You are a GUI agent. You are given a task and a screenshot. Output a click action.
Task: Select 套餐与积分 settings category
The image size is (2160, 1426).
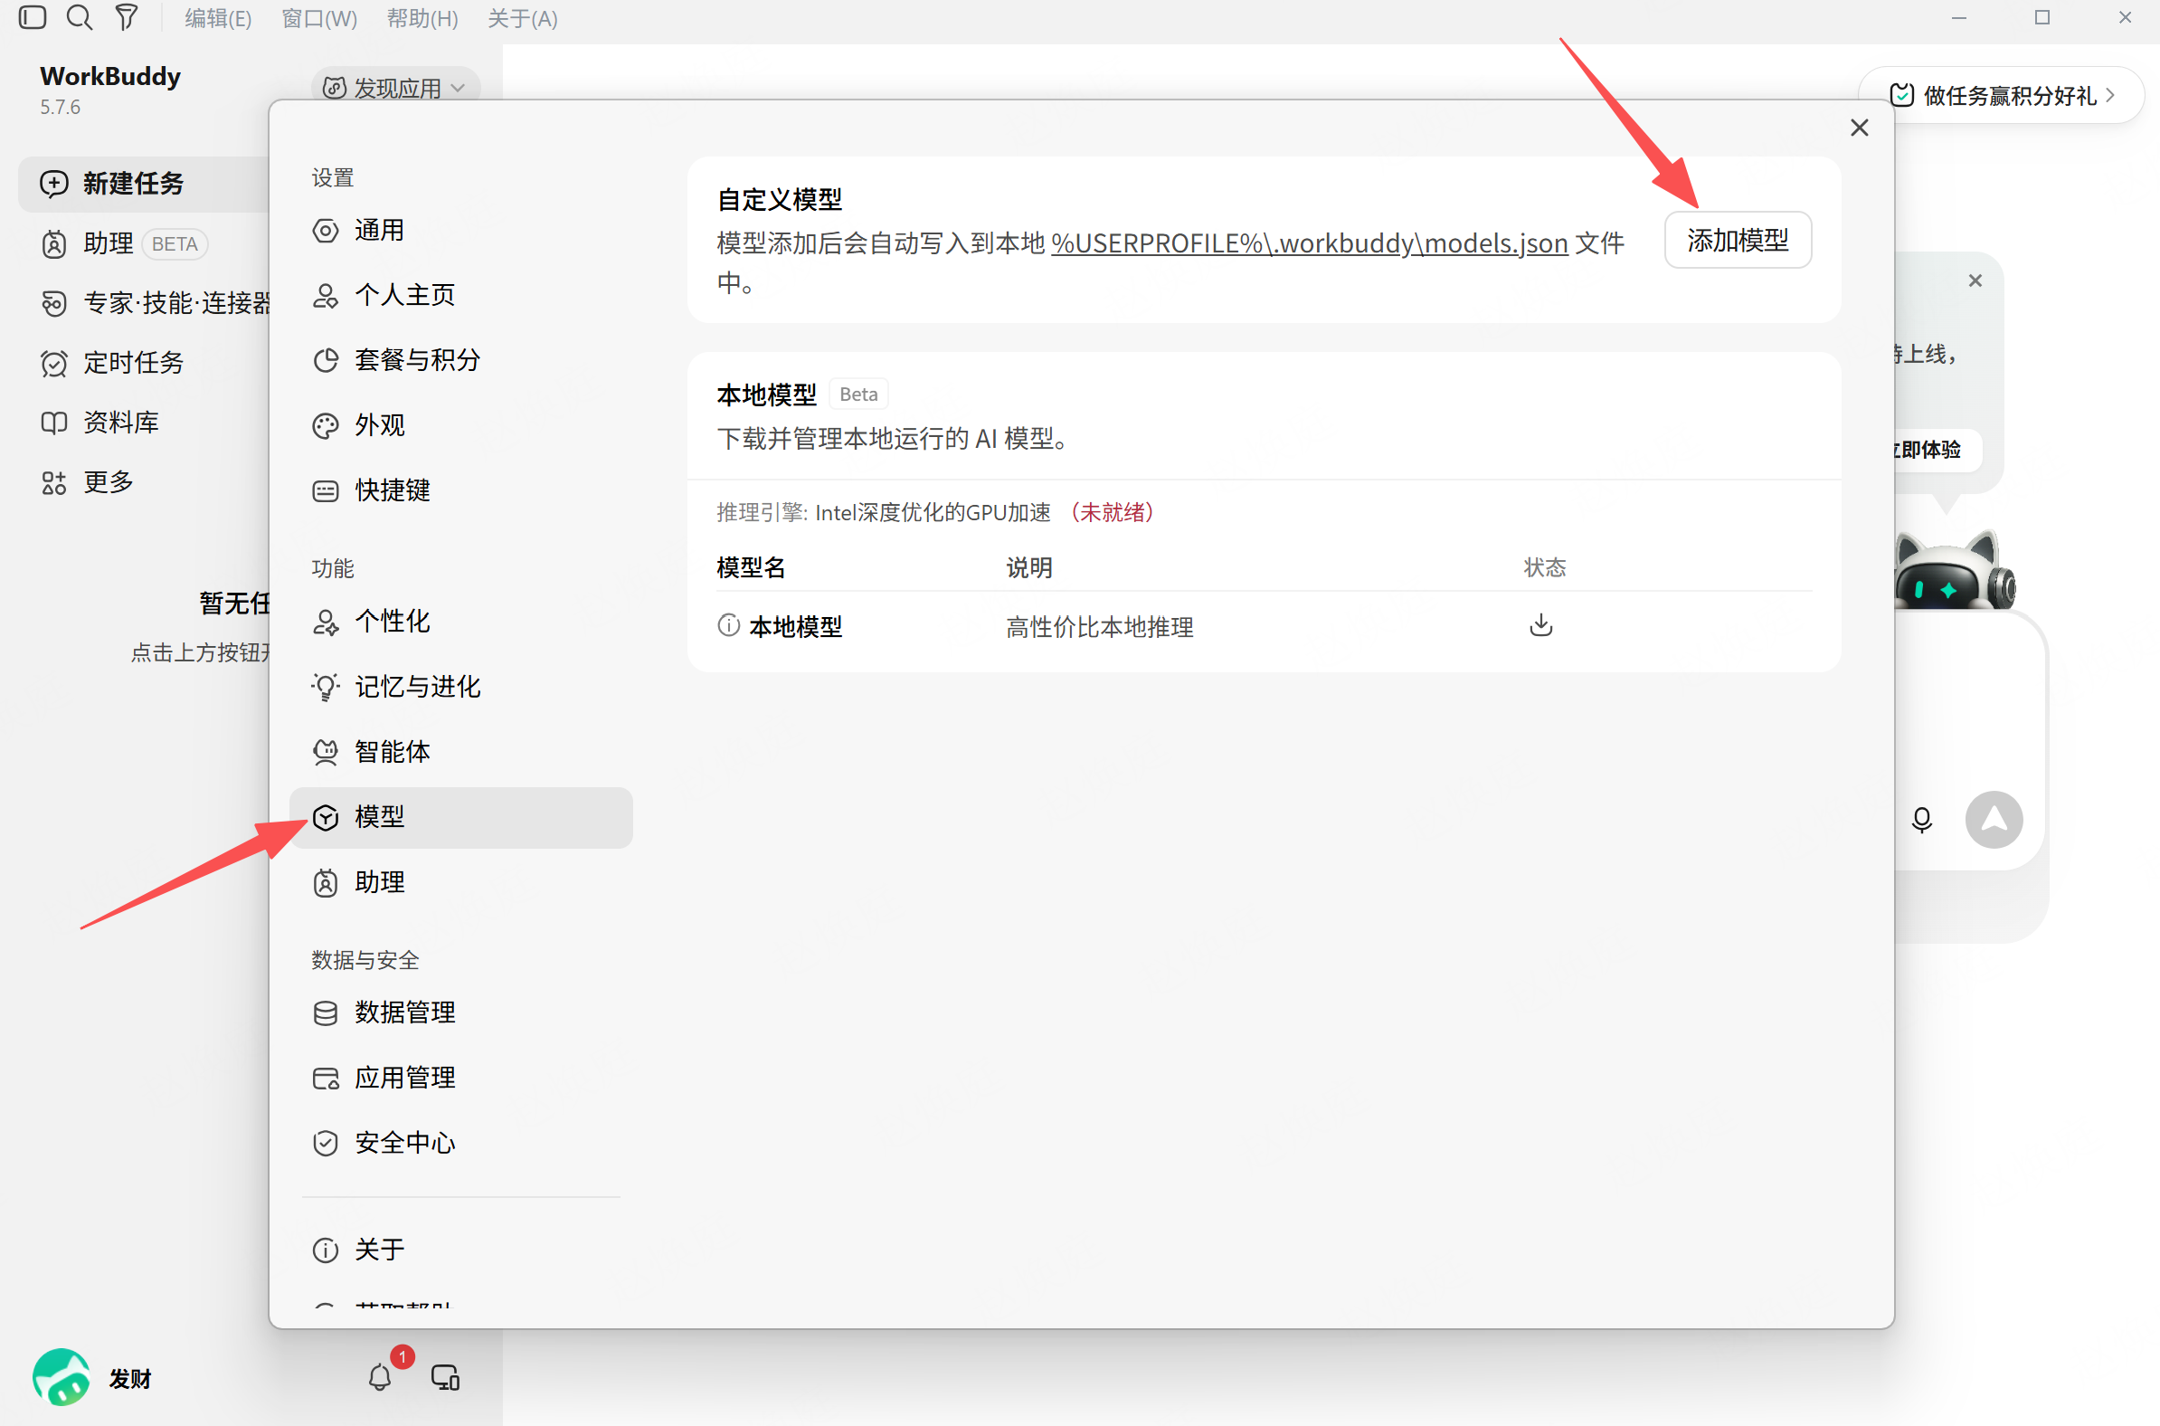tap(461, 360)
